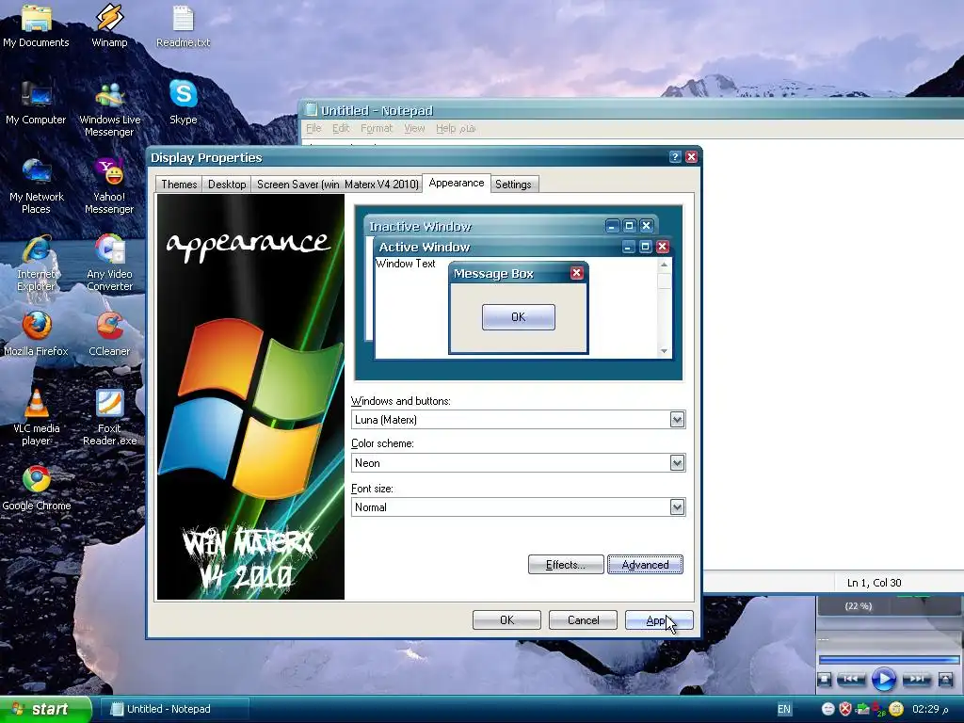Click the Display Properties help question-mark button

[674, 157]
